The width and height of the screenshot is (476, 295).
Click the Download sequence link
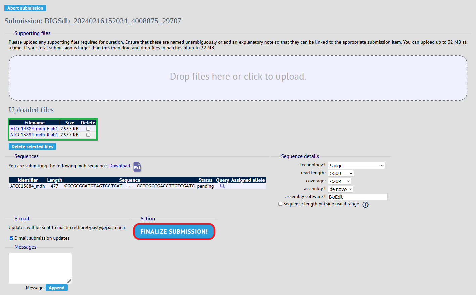pyautogui.click(x=119, y=166)
